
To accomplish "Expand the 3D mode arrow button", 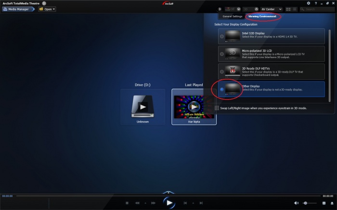I will click(x=257, y=9).
